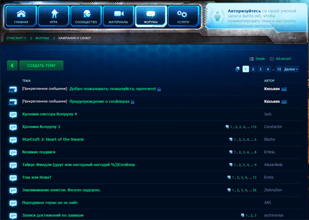This screenshot has width=309, height=220.
Task: Click the author name ZlobnyDen
Action: coord(273,190)
